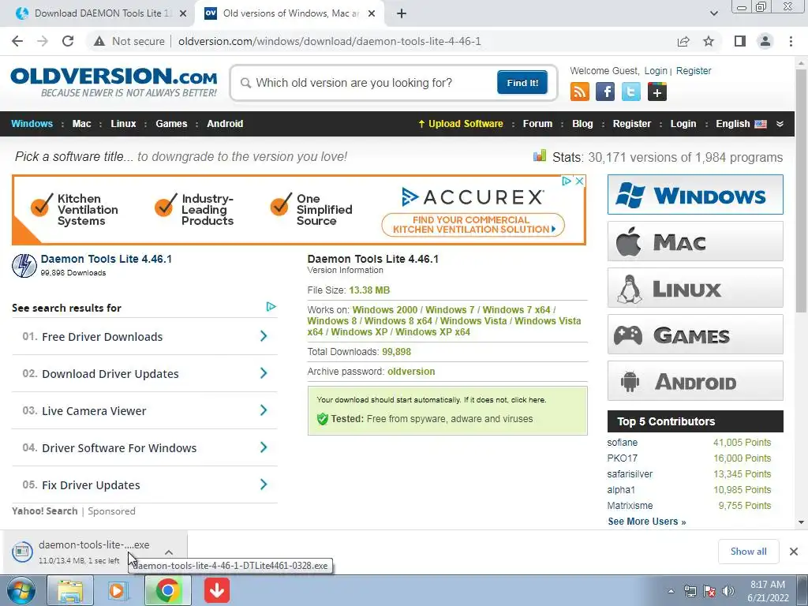808x606 pixels.
Task: Open the Twitter icon
Action: pos(630,92)
